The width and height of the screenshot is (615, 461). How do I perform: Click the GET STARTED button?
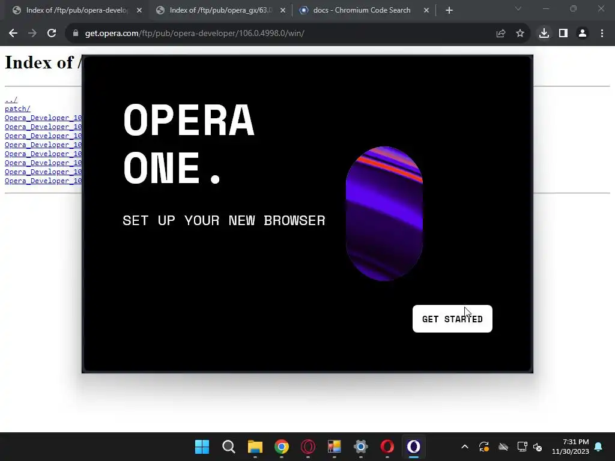[452, 319]
